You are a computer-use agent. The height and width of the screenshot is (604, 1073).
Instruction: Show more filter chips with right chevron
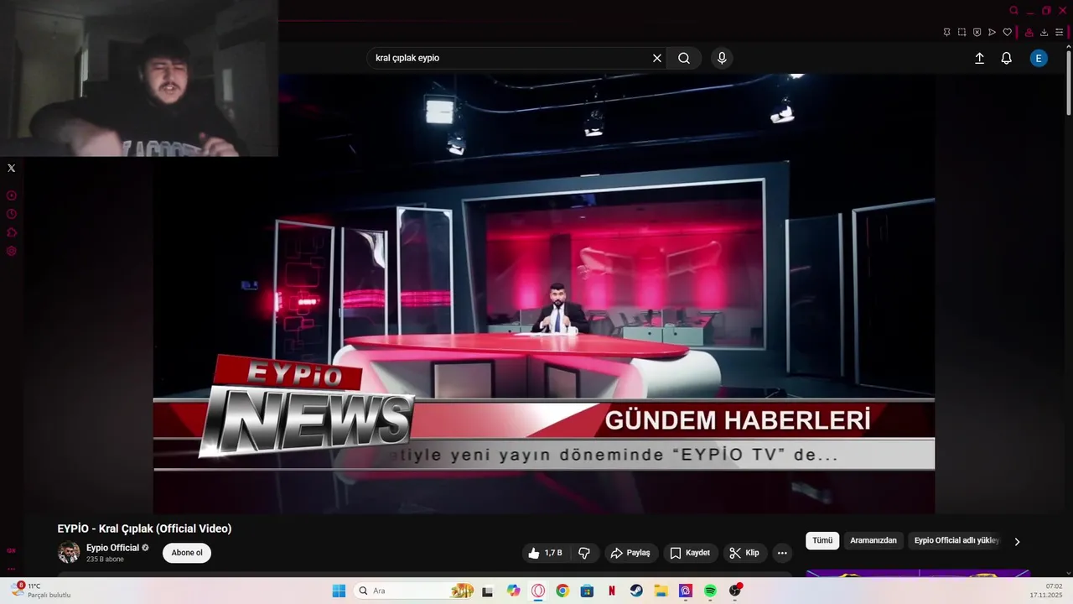pyautogui.click(x=1017, y=541)
